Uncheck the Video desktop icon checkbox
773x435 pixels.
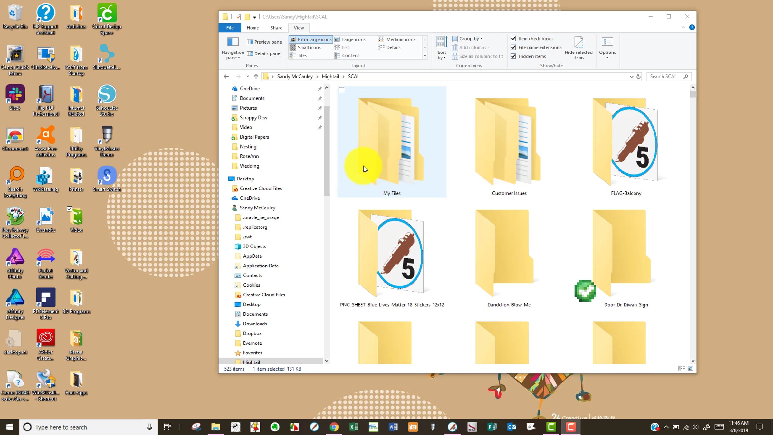pos(69,209)
